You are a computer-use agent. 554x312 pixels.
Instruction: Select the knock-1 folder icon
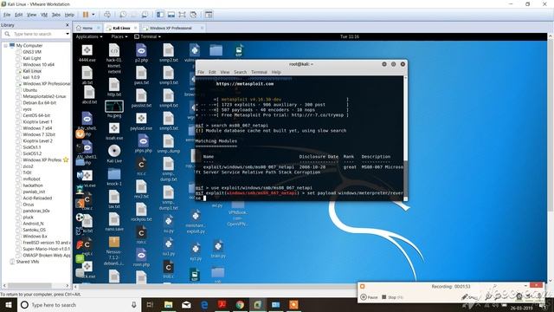[114, 177]
